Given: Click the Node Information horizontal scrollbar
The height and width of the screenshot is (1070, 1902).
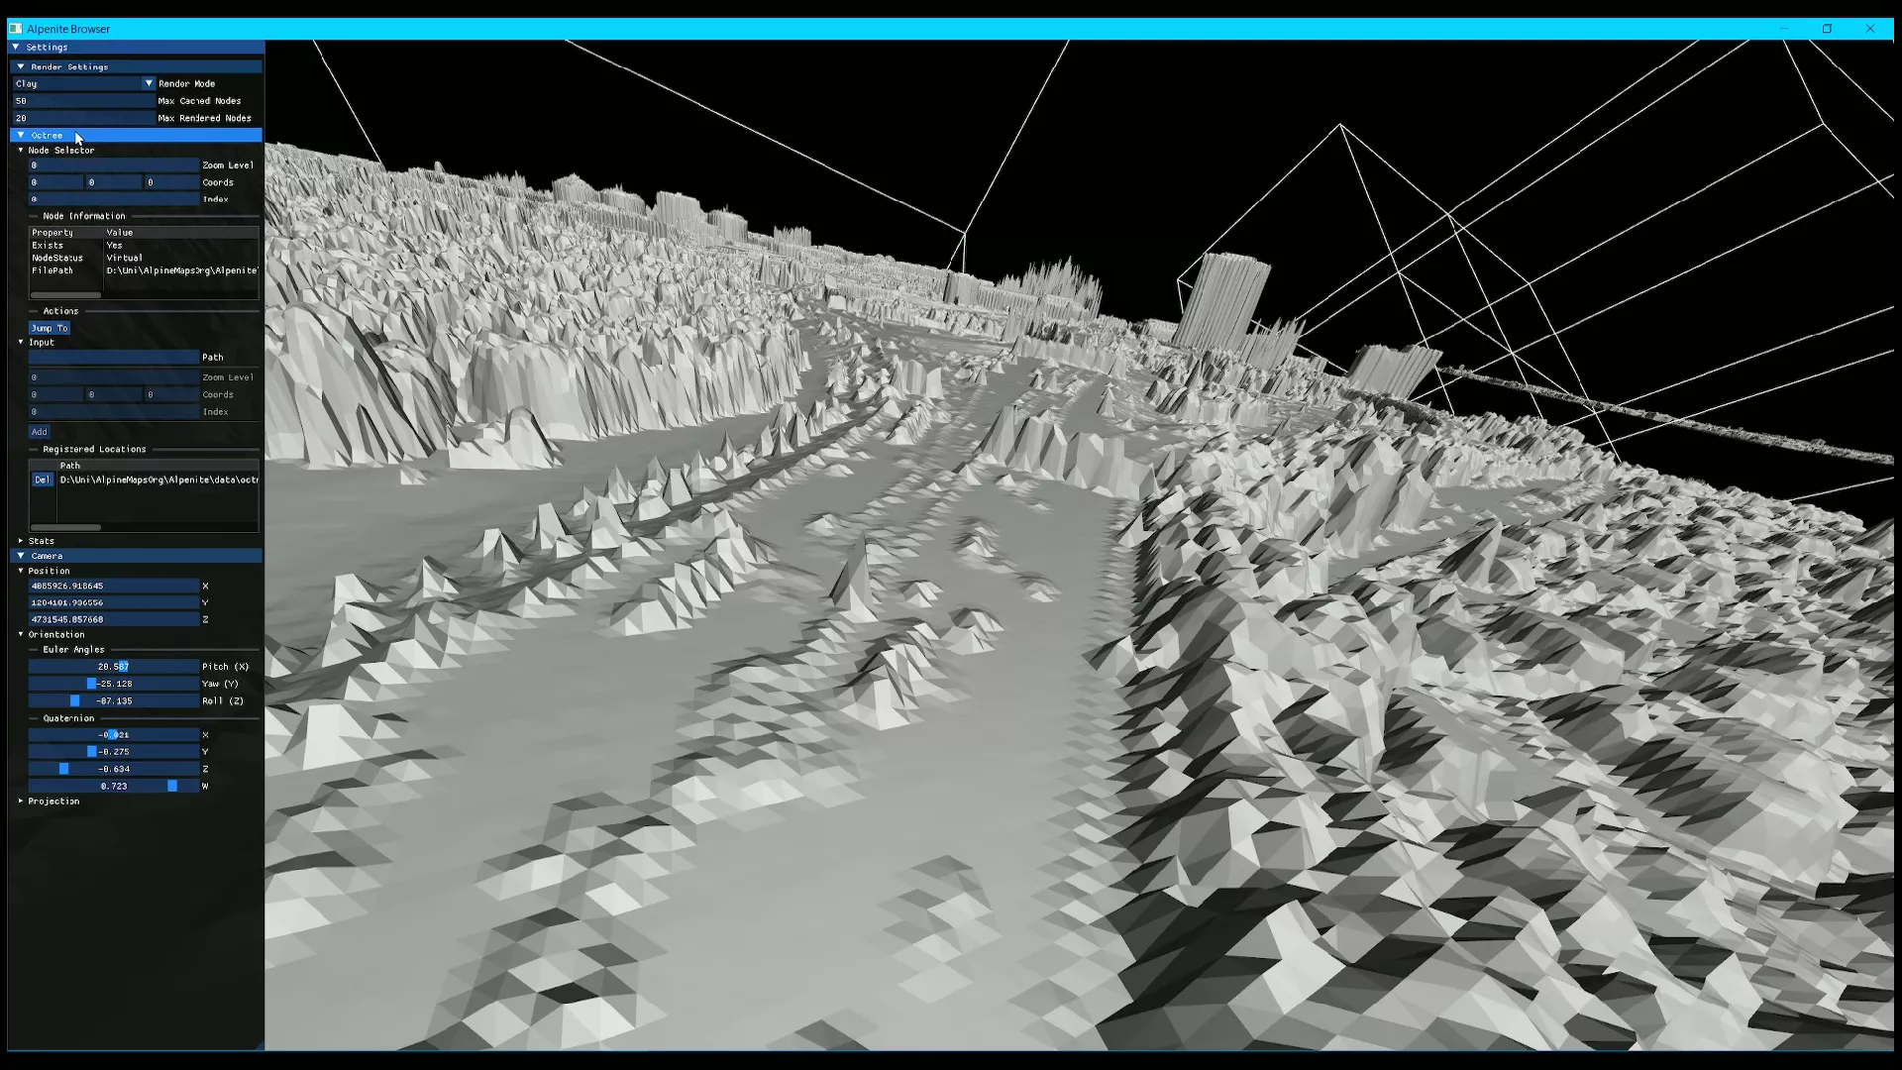Looking at the screenshot, I should point(65,295).
